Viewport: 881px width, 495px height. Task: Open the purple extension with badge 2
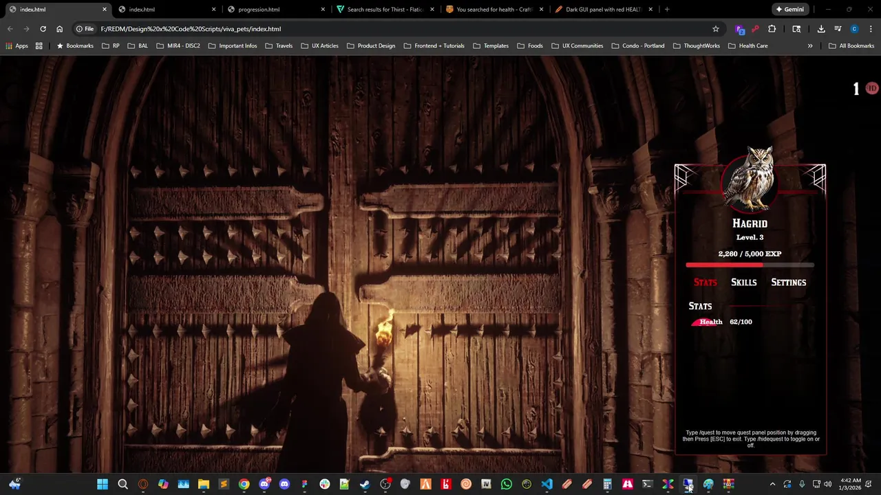point(740,29)
